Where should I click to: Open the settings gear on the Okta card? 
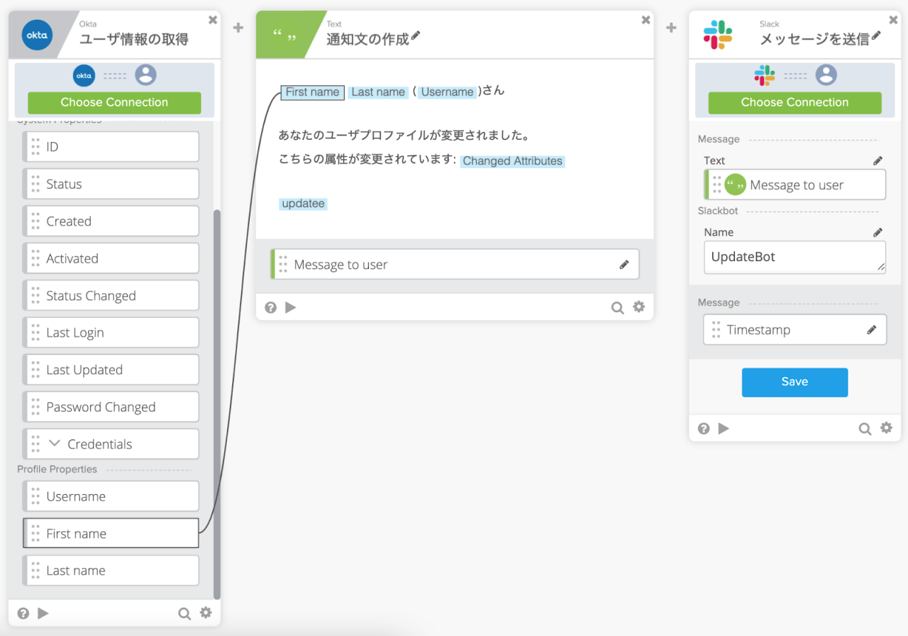coord(205,613)
